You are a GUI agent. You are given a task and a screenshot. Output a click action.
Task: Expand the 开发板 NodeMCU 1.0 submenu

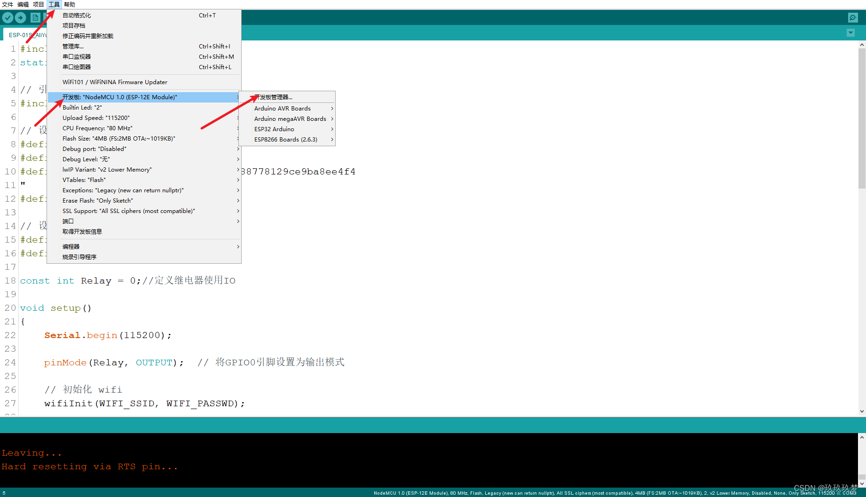coord(144,97)
